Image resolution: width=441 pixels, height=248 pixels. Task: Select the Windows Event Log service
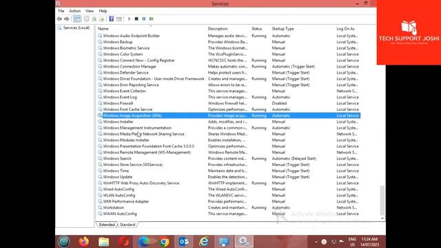[120, 97]
